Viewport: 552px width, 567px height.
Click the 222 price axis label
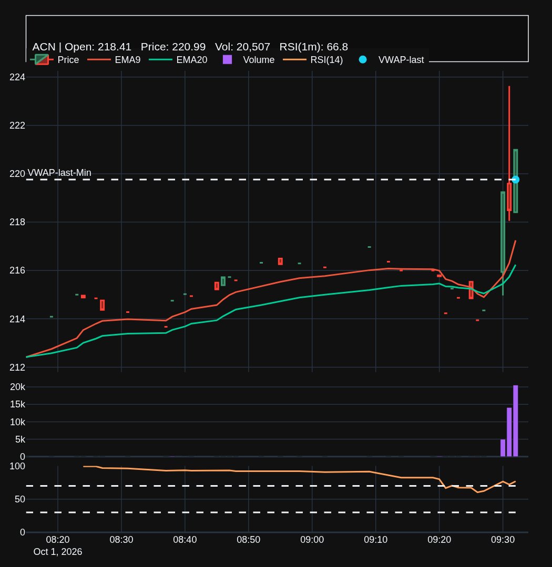pyautogui.click(x=17, y=125)
